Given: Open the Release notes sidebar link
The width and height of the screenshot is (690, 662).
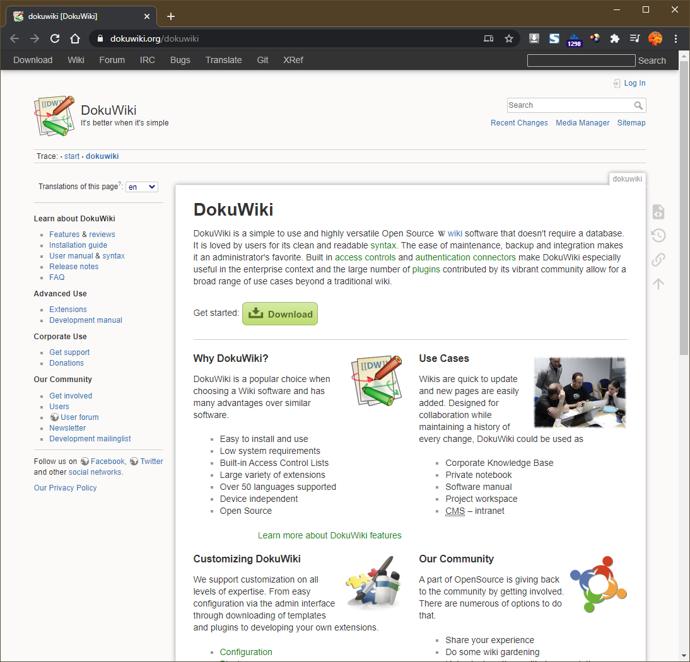Looking at the screenshot, I should pos(74,267).
